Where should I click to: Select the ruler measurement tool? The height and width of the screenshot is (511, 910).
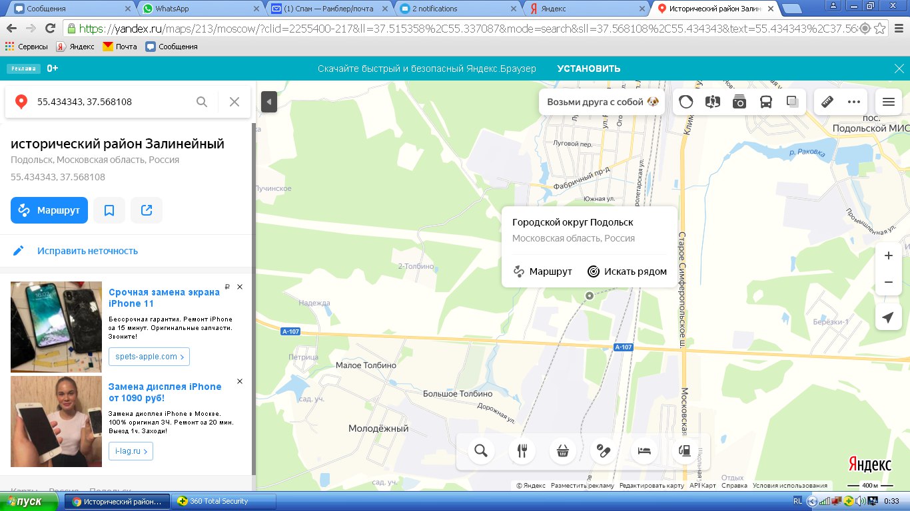pyautogui.click(x=827, y=102)
